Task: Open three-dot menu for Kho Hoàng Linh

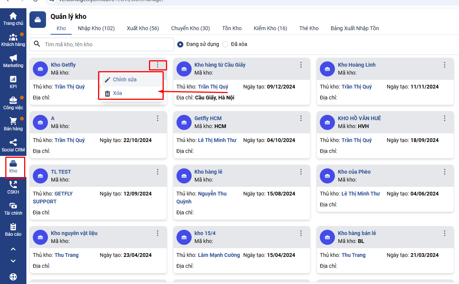Action: point(445,65)
